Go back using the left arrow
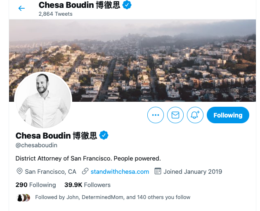Viewport: 260px width, 211px height. coord(21,8)
